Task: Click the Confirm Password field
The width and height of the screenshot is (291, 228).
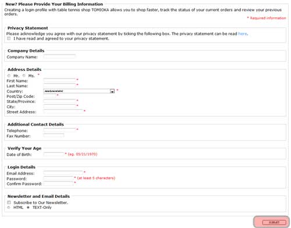Action: pos(58,184)
